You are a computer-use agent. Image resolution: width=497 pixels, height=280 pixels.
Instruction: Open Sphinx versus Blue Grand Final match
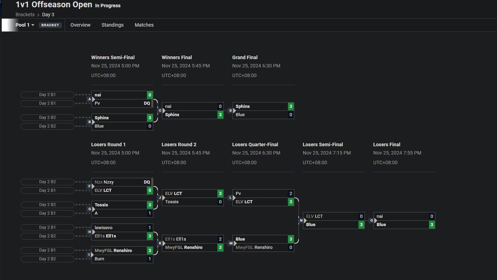coord(263,111)
